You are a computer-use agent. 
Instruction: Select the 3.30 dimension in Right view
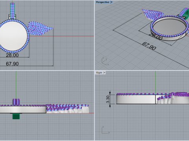(x=108, y=99)
